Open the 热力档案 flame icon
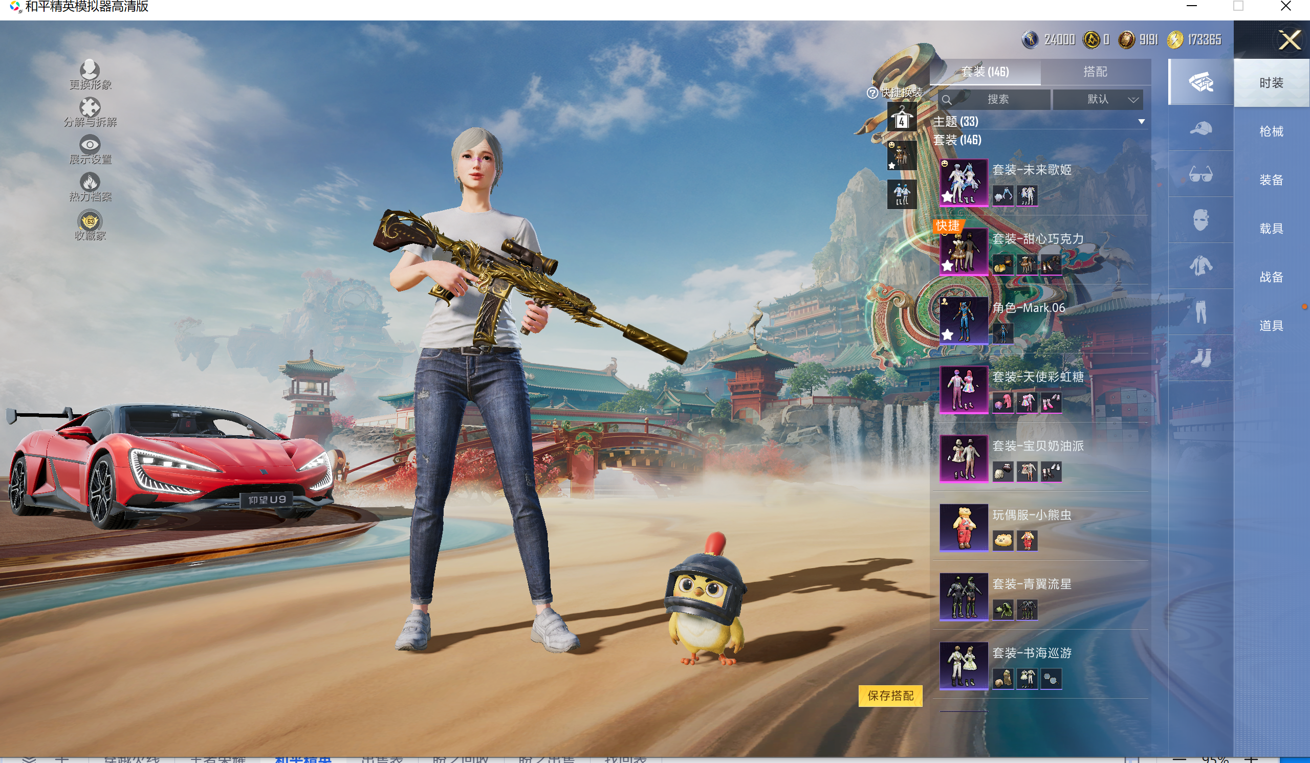 tap(90, 182)
